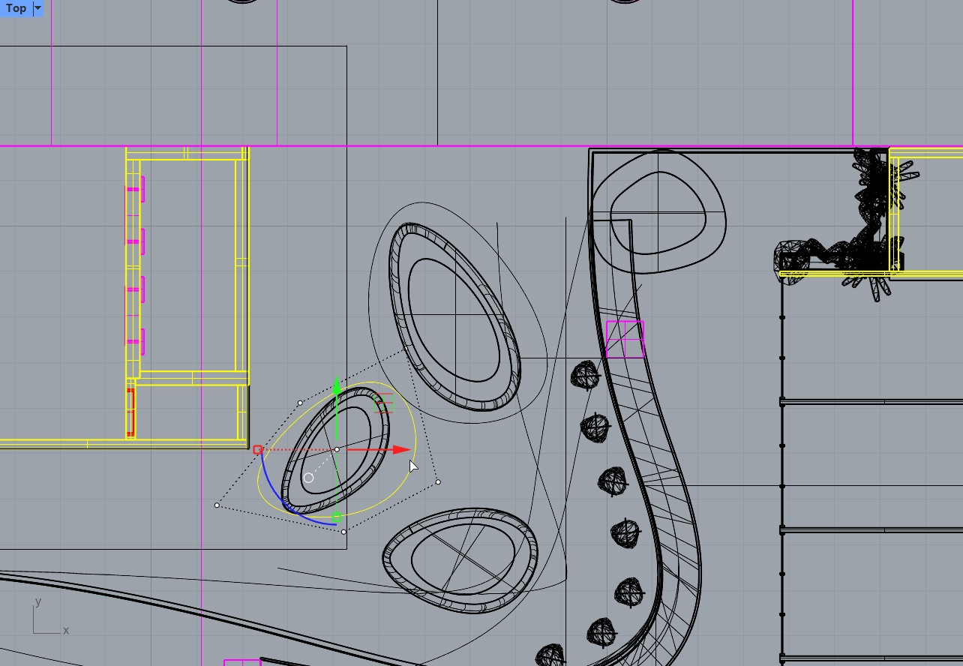Select the topmost shrub beside the curved walkway

586,373
